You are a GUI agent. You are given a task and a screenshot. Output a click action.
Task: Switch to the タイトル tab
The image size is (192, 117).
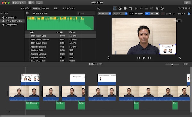point(45,8)
